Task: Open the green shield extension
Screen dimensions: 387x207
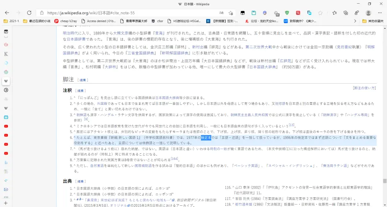Action: click(x=287, y=13)
